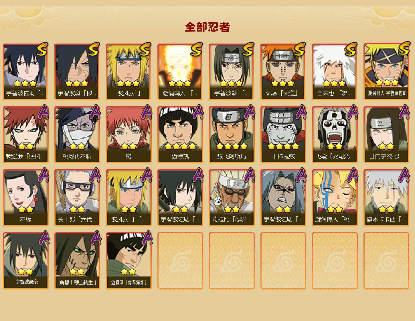Select the 奇拉比「忍界...」 card
The height and width of the screenshot is (321, 415).
coord(232,198)
